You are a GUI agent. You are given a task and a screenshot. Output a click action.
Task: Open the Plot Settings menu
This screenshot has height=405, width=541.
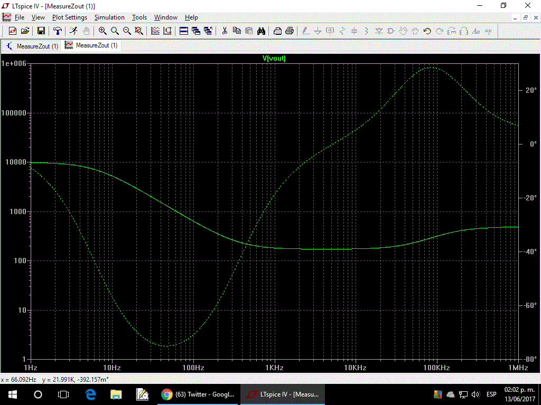(70, 17)
